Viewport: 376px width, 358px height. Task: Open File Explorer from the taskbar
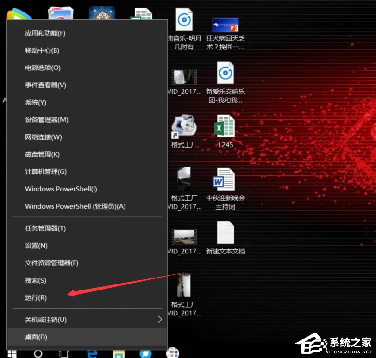119,353
